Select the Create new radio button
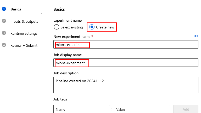Viewport: 201px width, 113px height. tap(92, 27)
